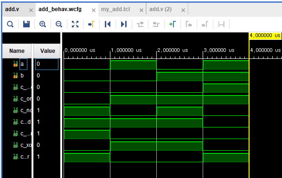Go to cursor in the waveform

pos(91,24)
